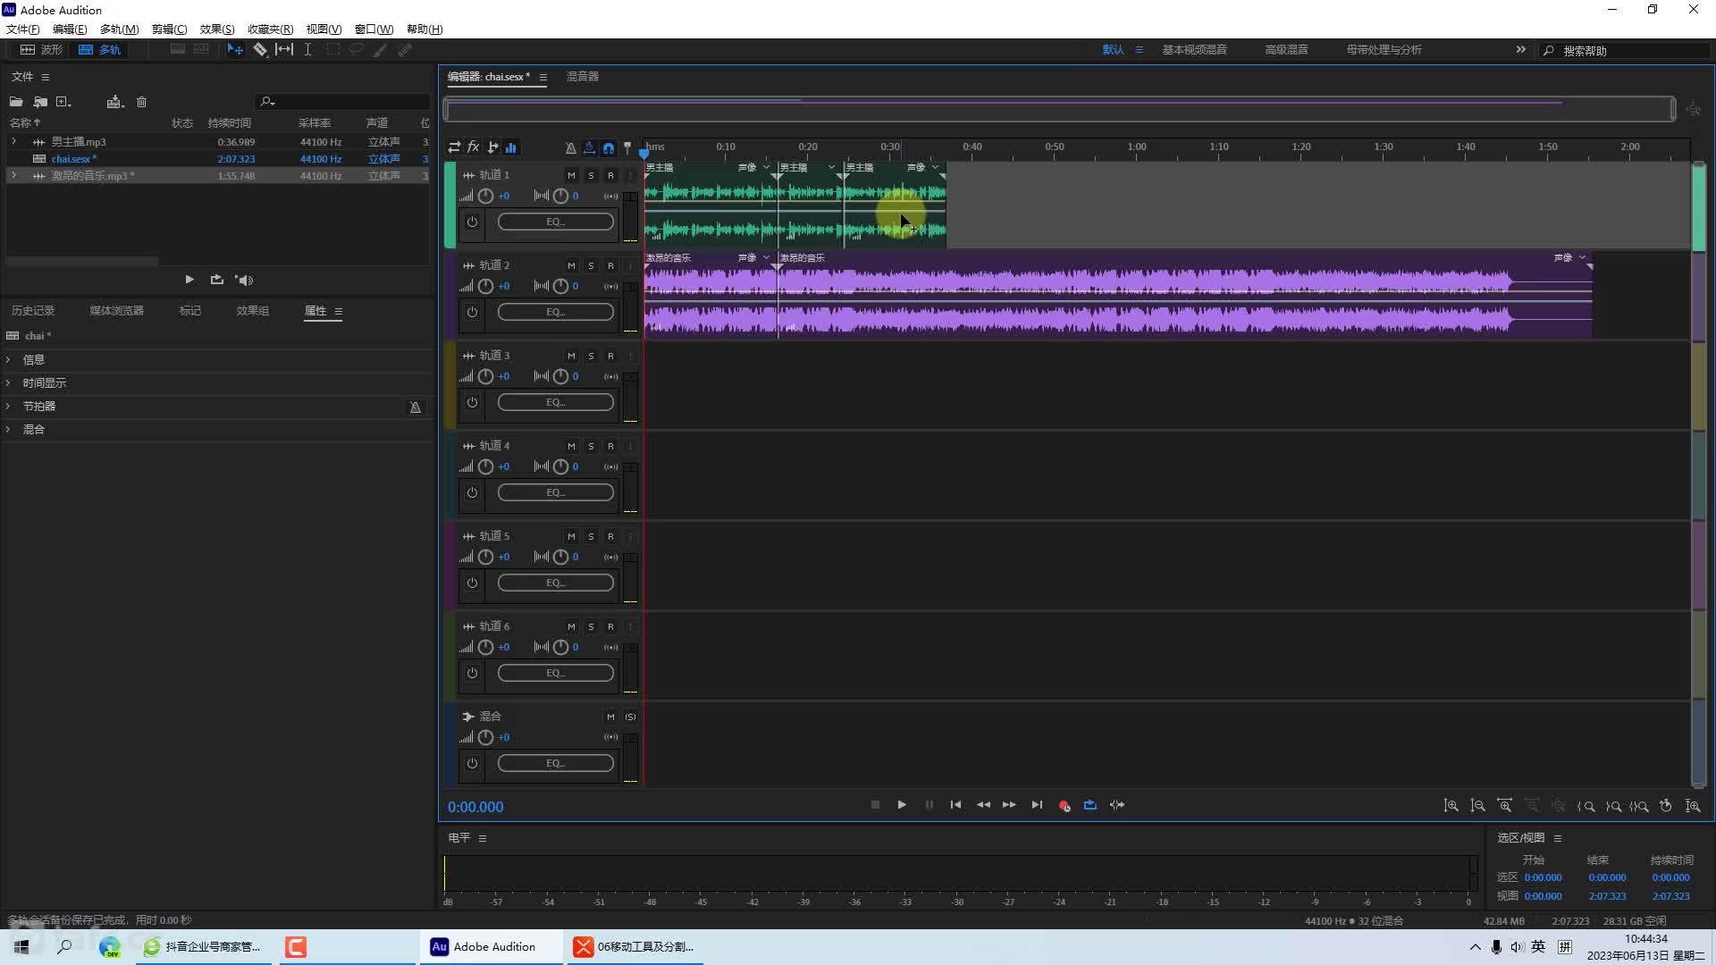Click the EQ meter icon above tracks
Image resolution: width=1716 pixels, height=965 pixels.
pyautogui.click(x=511, y=147)
